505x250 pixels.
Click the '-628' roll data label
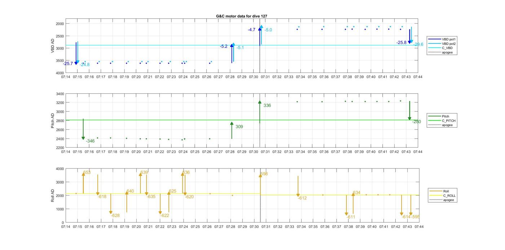(115, 215)
